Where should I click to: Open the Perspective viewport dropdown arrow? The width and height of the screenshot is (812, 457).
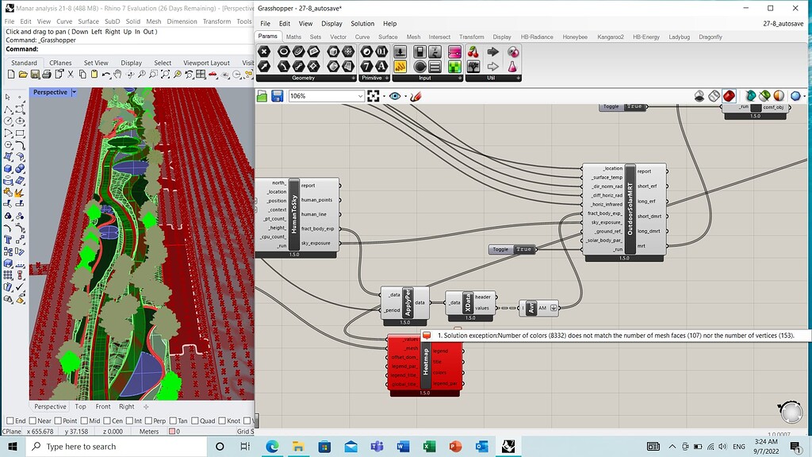(75, 92)
